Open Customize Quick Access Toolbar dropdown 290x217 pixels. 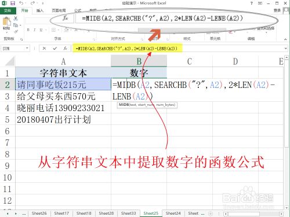pos(42,3)
